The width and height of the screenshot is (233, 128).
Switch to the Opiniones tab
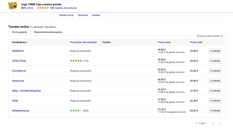83,15
